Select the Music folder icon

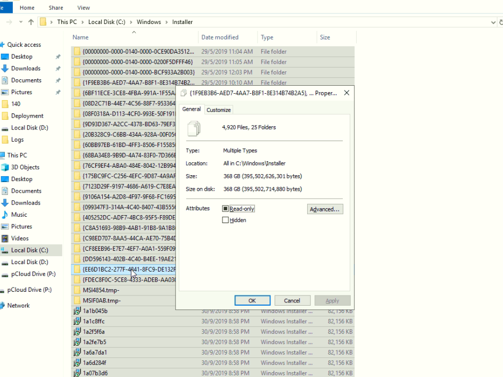click(x=5, y=215)
